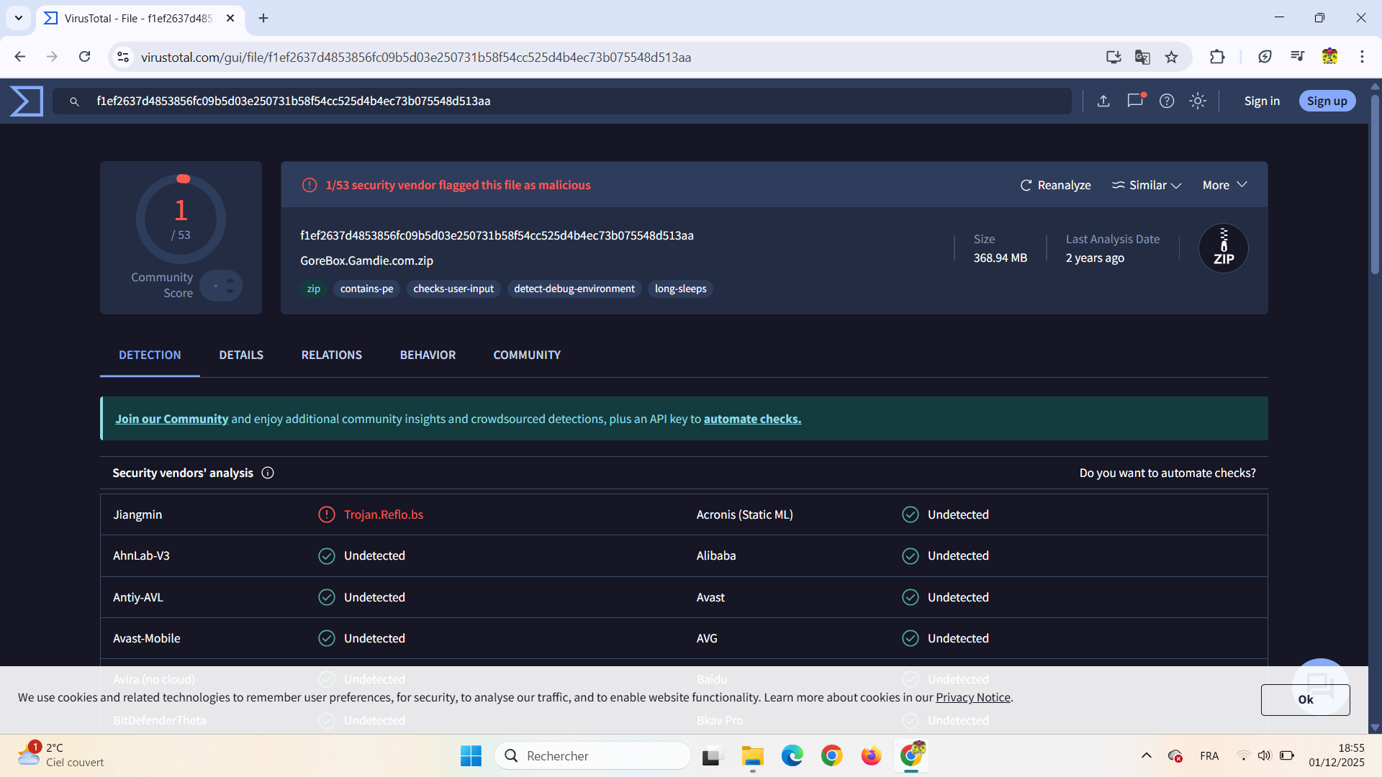Open the notifications chat icon
This screenshot has height=777, width=1382.
tap(1135, 101)
